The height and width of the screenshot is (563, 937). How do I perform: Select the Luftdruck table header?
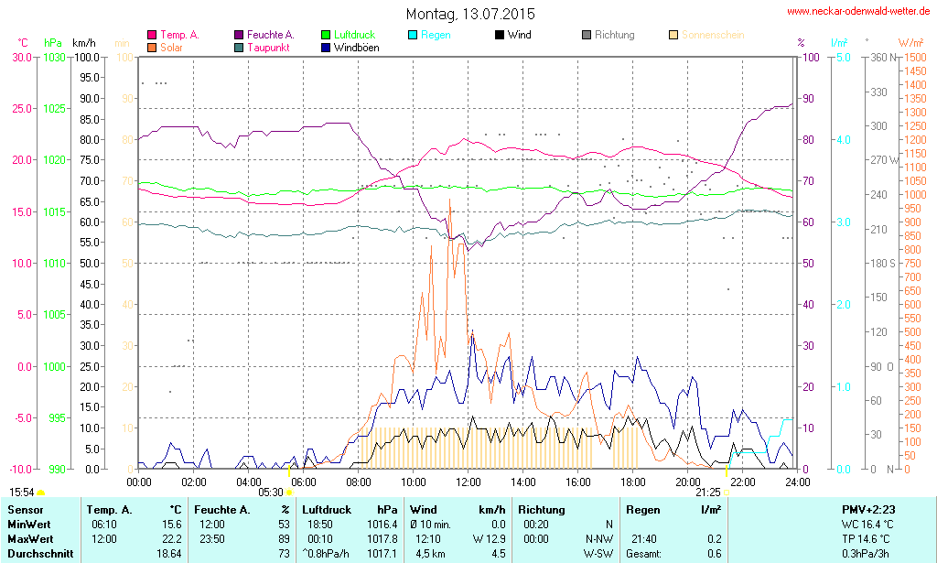tap(326, 509)
